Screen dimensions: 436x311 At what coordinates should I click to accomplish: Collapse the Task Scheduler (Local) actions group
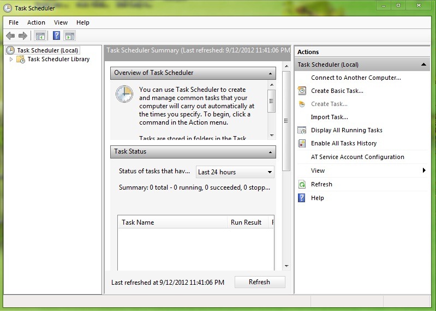tap(423, 64)
